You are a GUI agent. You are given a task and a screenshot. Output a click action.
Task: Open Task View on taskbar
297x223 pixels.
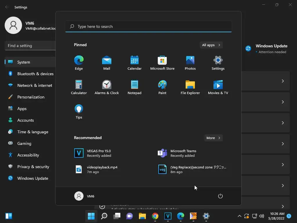(117, 216)
